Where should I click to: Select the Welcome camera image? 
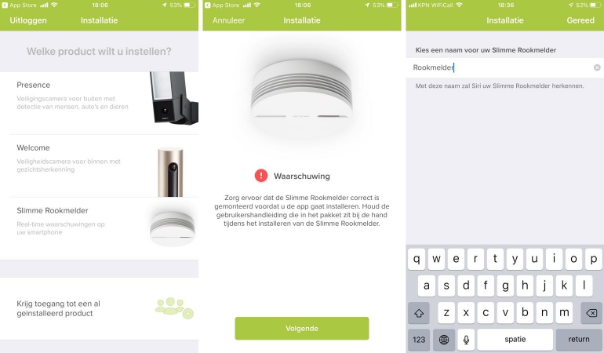(170, 172)
